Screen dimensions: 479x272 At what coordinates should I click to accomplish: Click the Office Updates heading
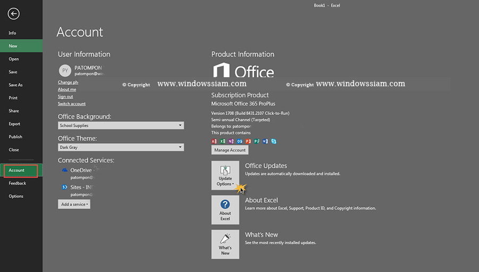click(x=266, y=166)
